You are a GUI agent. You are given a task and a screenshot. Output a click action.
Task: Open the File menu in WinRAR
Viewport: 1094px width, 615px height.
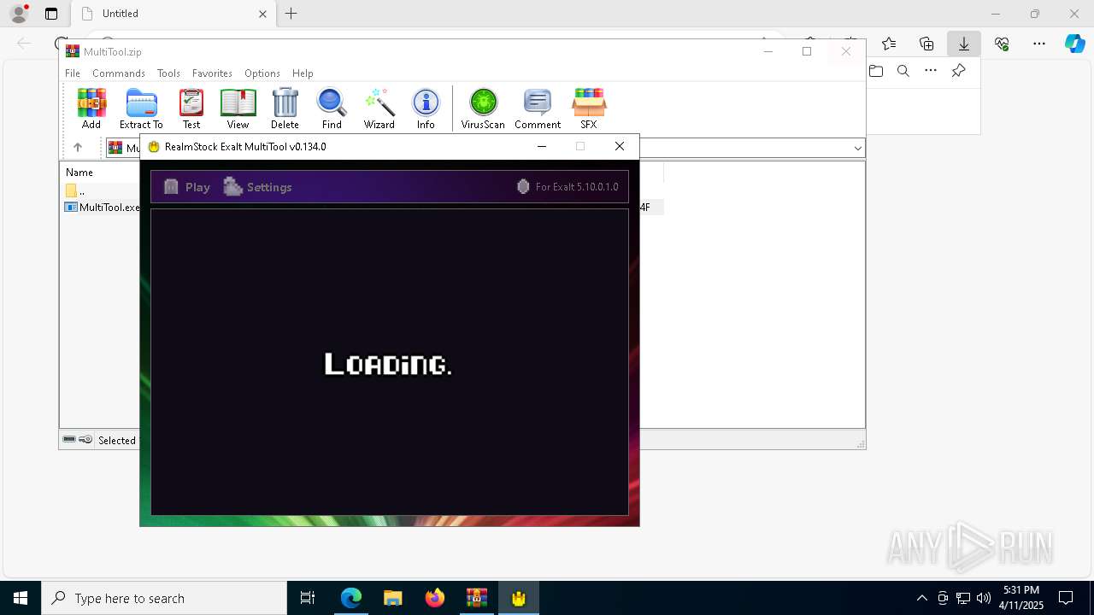click(73, 73)
